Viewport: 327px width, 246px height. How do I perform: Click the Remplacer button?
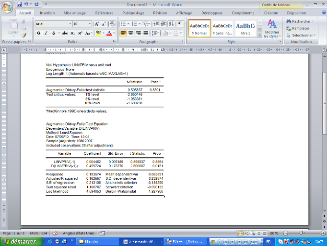pos(300,28)
